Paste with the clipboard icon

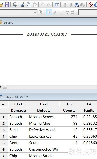tap(35, 5)
